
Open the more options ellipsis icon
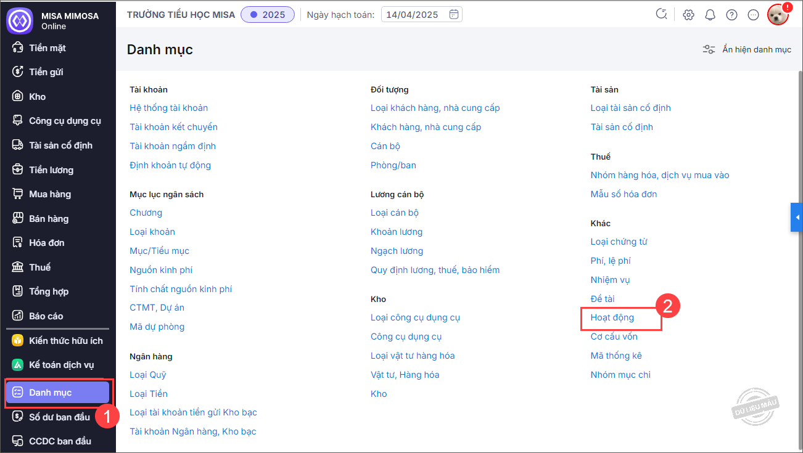753,15
